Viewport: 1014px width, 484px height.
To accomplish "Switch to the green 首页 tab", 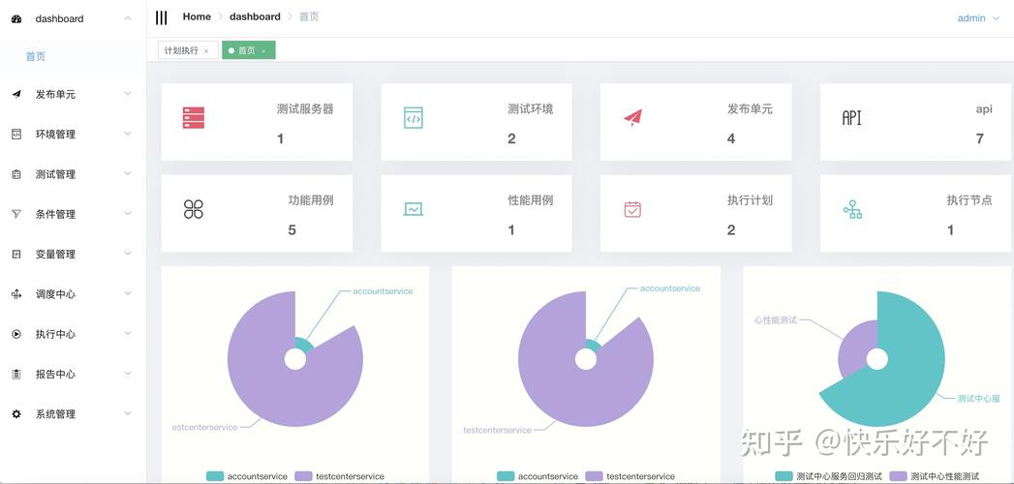I will coord(248,50).
